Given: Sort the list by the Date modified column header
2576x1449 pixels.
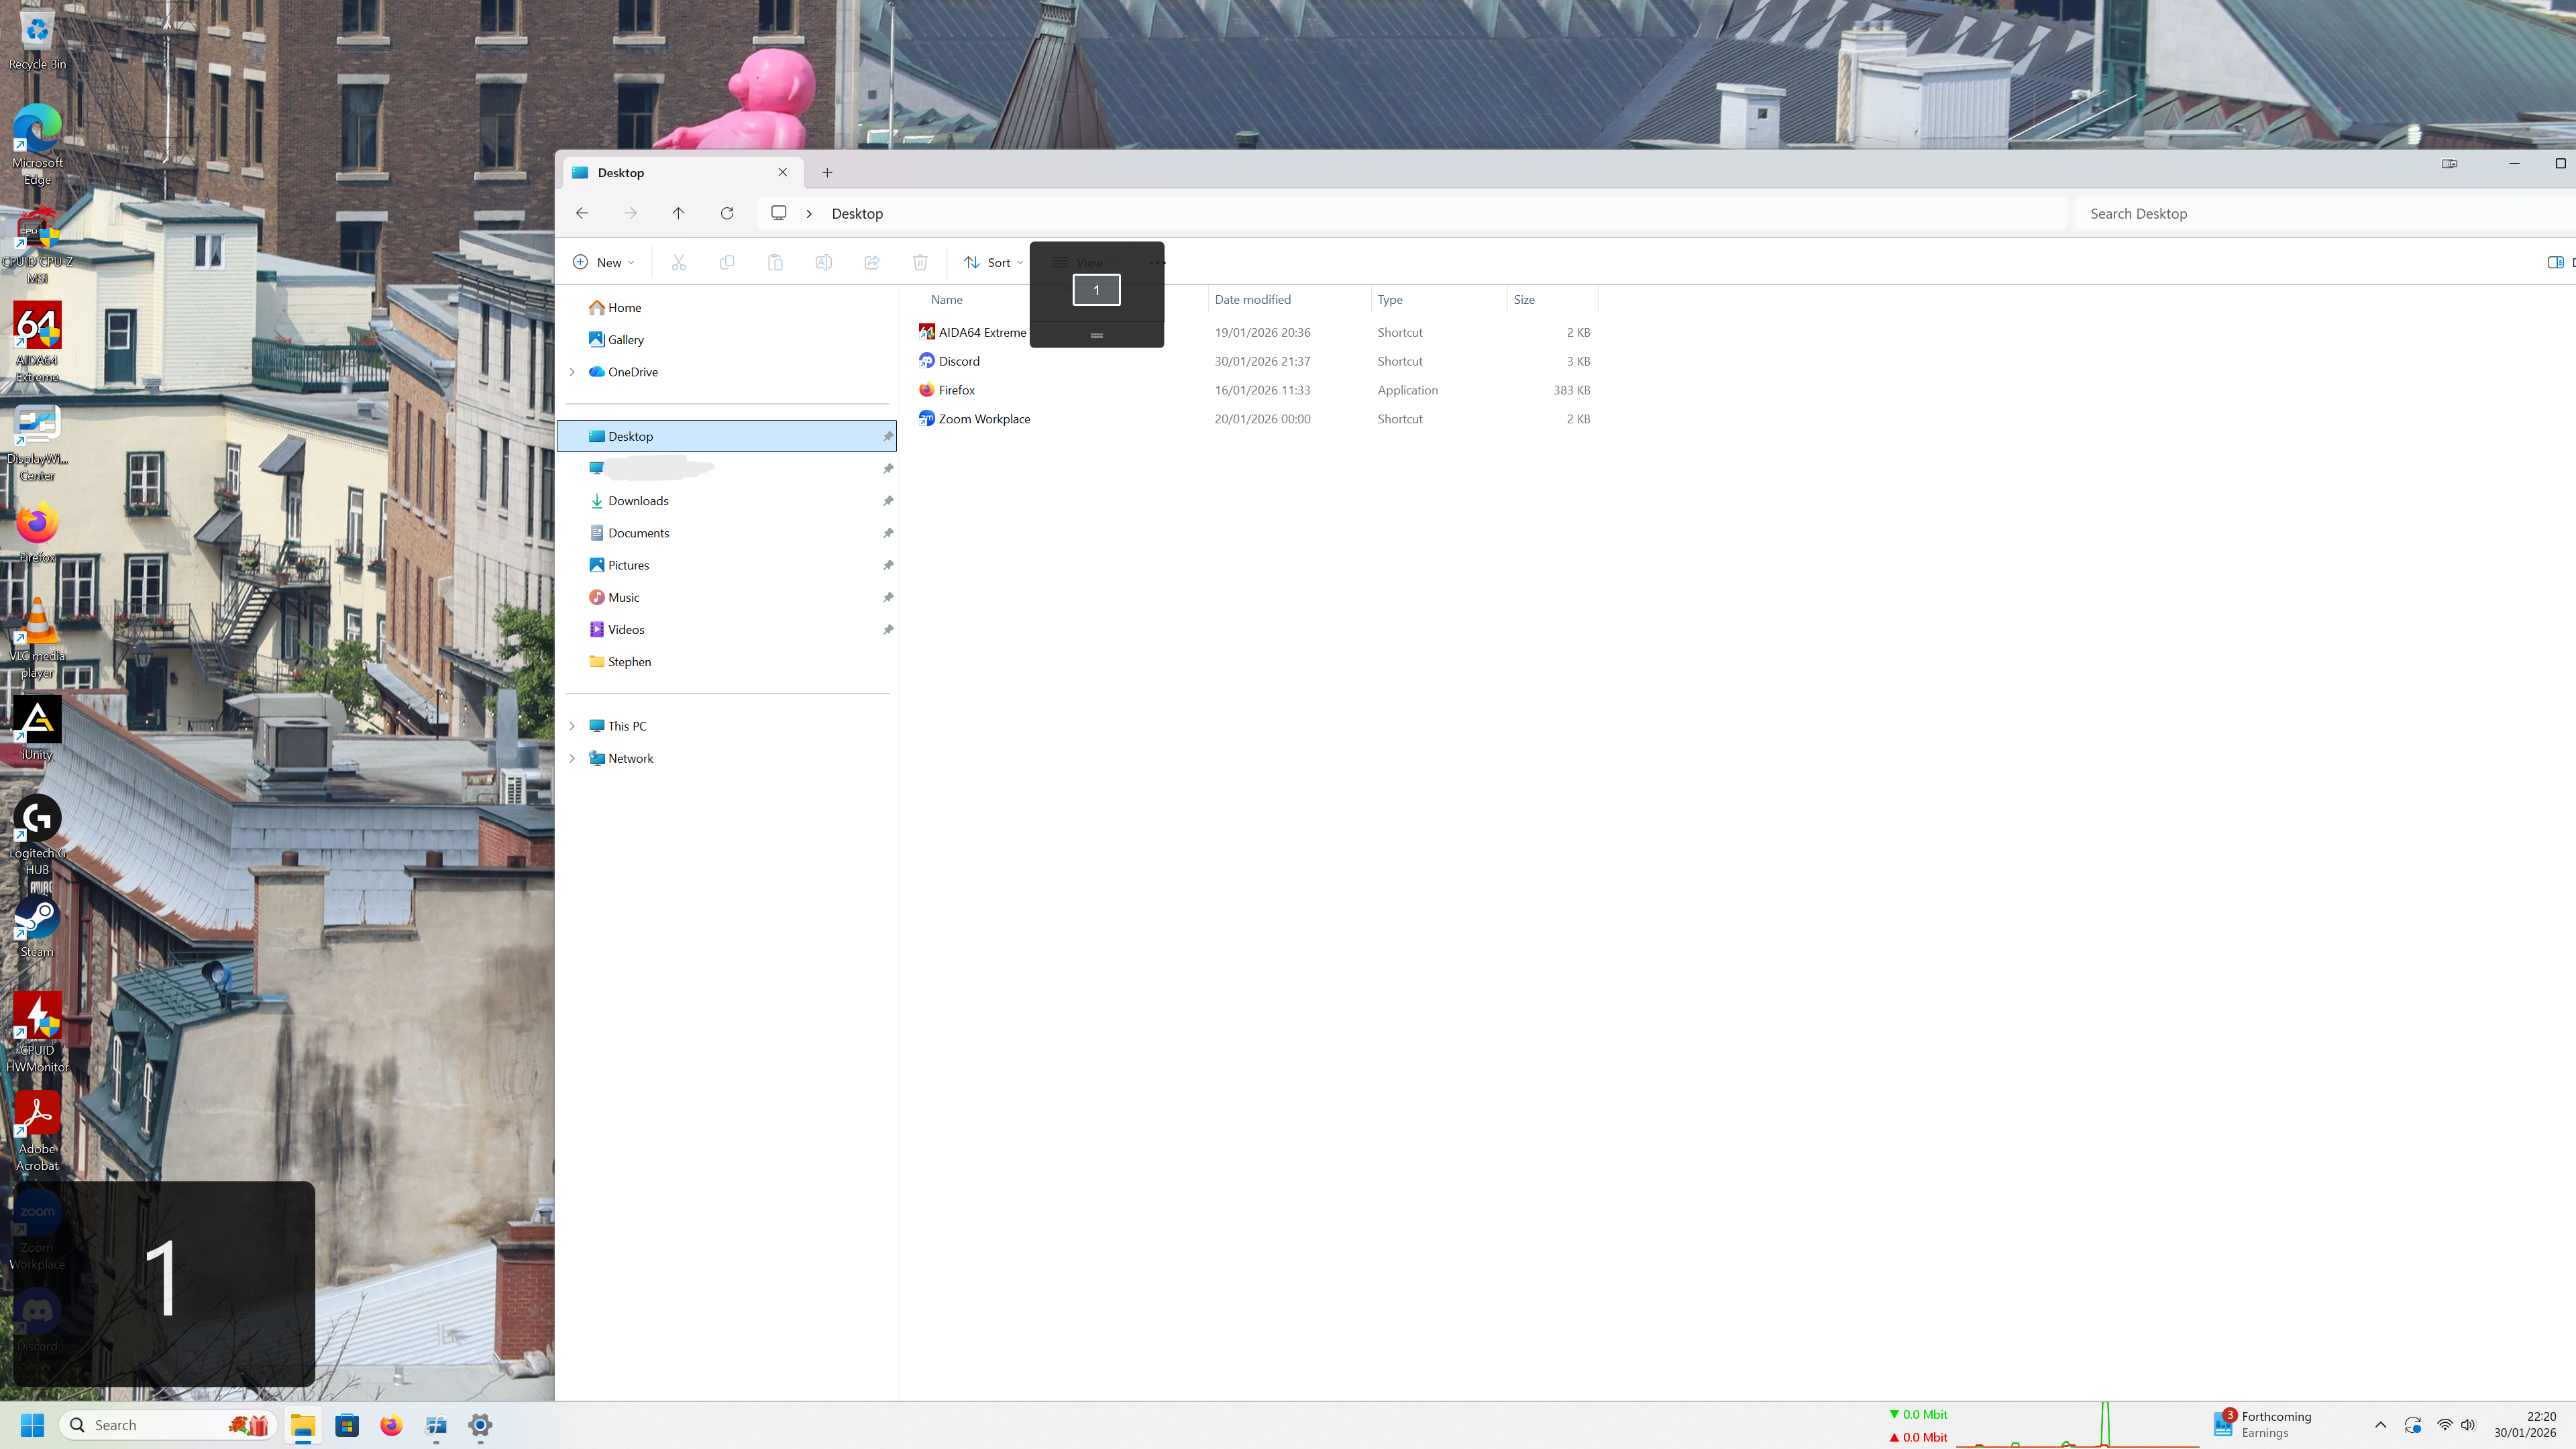Looking at the screenshot, I should coord(1252,299).
